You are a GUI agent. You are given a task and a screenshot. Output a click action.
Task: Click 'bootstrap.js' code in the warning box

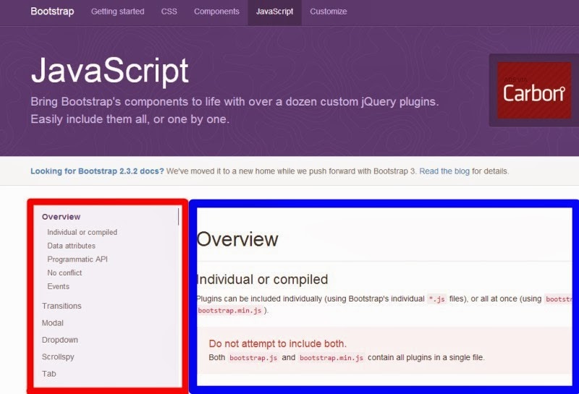coord(253,358)
